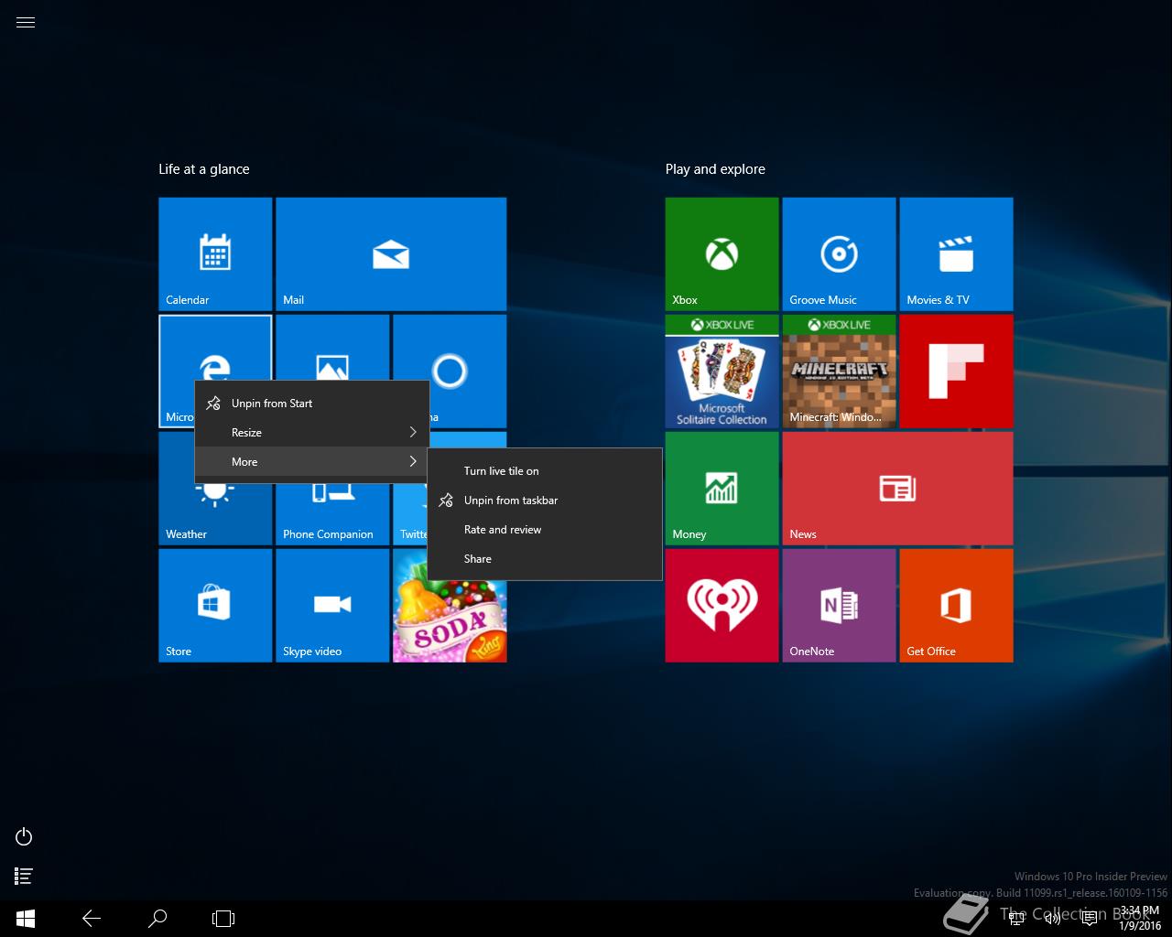The height and width of the screenshot is (937, 1172).
Task: Launch the iHeartRadio tile
Action: click(722, 606)
